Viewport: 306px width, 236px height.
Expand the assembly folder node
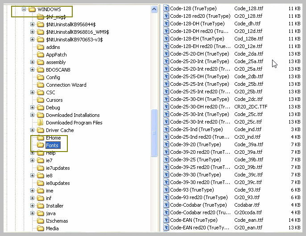click(x=33, y=62)
